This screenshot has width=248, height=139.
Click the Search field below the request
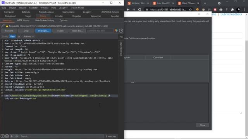coord(62,136)
